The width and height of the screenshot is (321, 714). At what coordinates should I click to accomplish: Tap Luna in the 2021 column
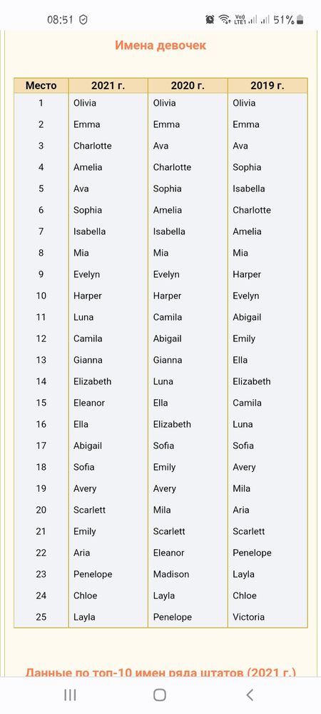(83, 317)
